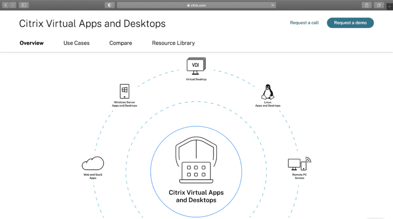Open the Overview tab
The width and height of the screenshot is (393, 219).
[31, 43]
